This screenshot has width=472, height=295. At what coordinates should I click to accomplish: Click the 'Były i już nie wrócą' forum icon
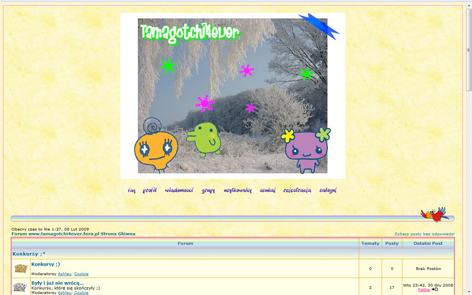pos(21,287)
